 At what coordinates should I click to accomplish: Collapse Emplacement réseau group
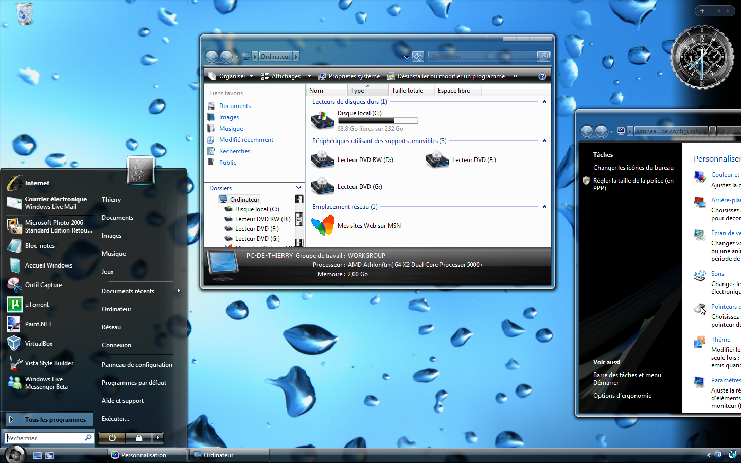pos(544,207)
